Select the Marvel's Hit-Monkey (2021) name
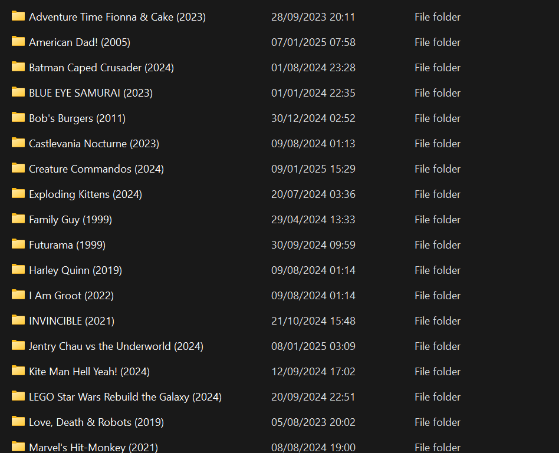559x453 pixels. pyautogui.click(x=93, y=447)
